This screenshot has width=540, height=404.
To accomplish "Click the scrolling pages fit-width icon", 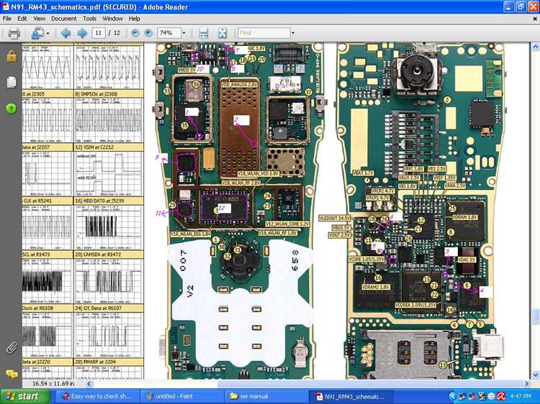I will pos(204,33).
